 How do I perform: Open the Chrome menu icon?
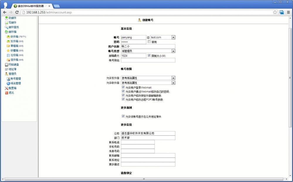click(x=289, y=12)
